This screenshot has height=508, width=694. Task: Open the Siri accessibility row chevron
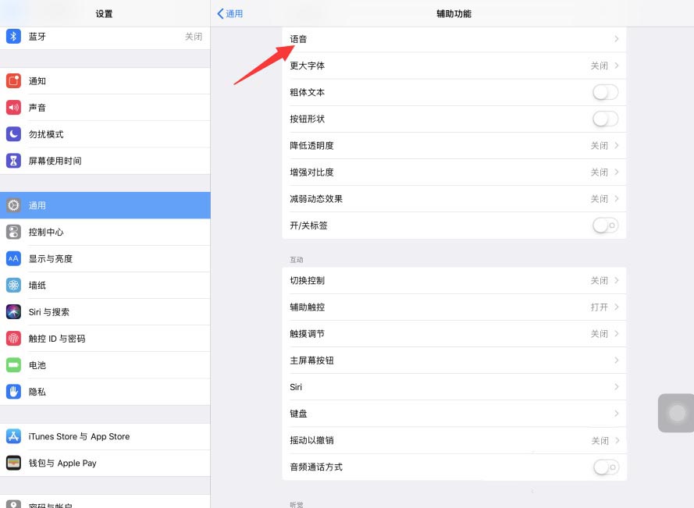(617, 387)
